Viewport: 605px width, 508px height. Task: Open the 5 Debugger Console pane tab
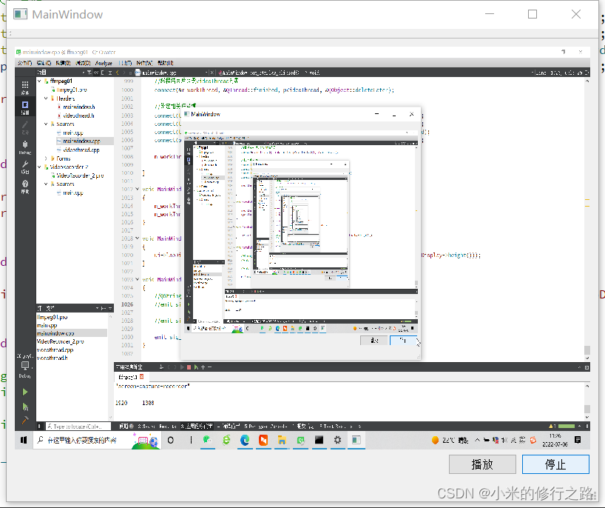tap(266, 426)
